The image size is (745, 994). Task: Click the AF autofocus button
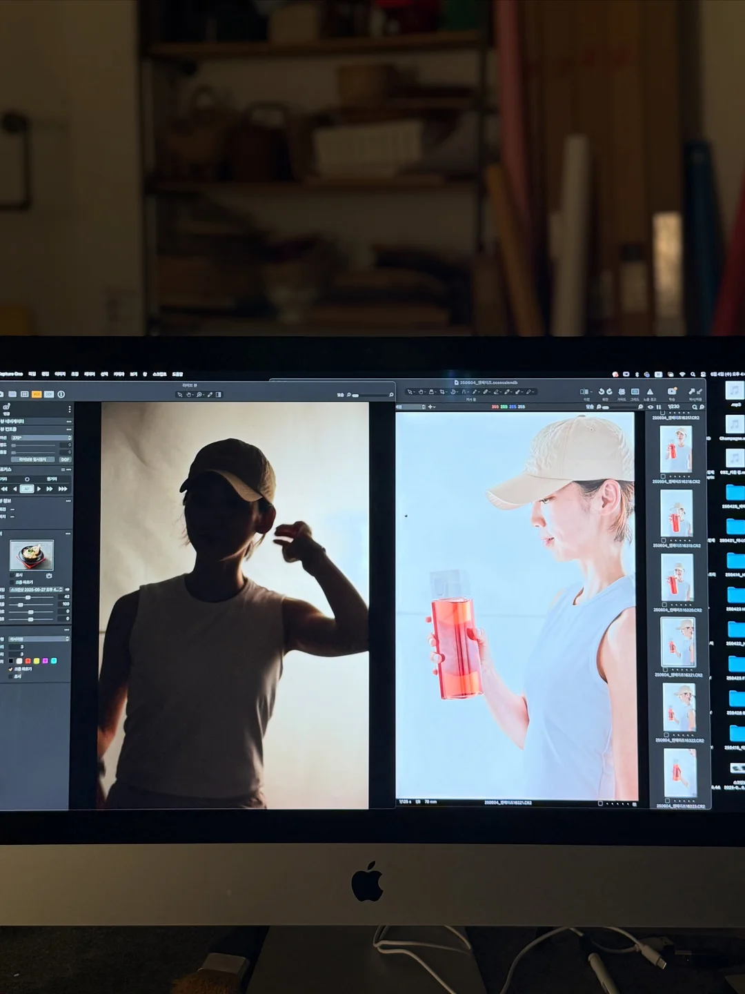[x=27, y=489]
